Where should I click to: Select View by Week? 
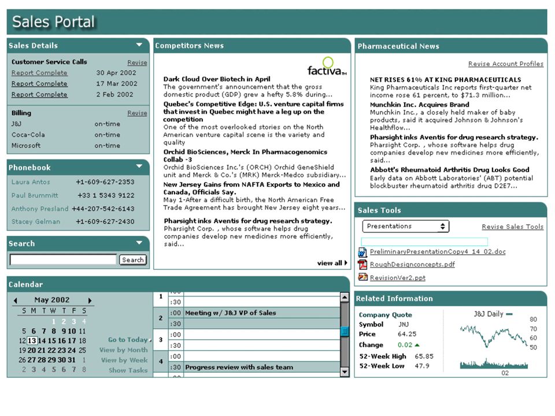[124, 360]
